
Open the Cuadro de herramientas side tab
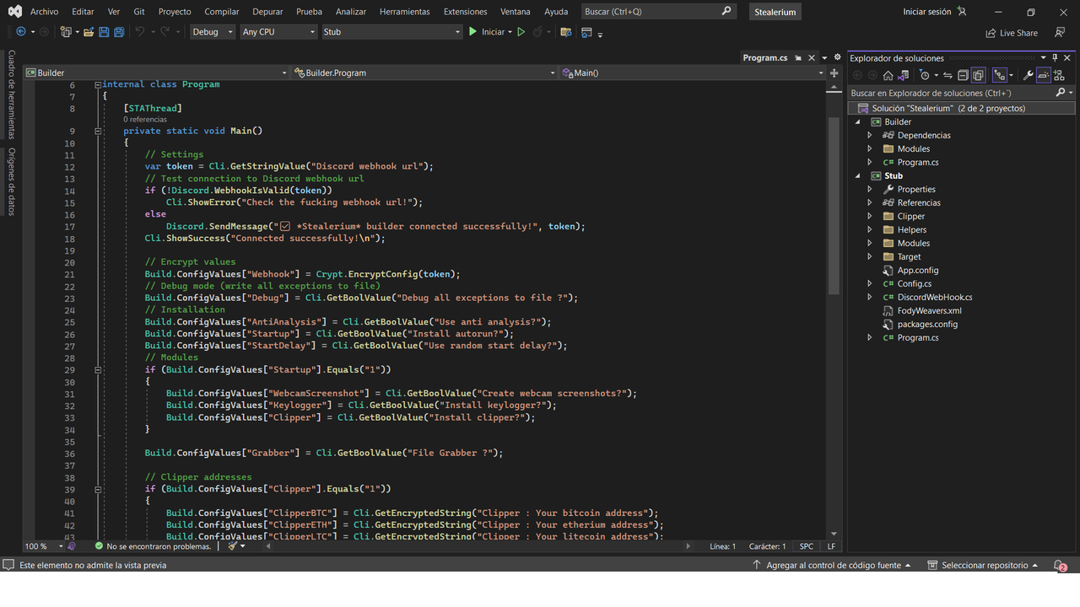(x=12, y=94)
